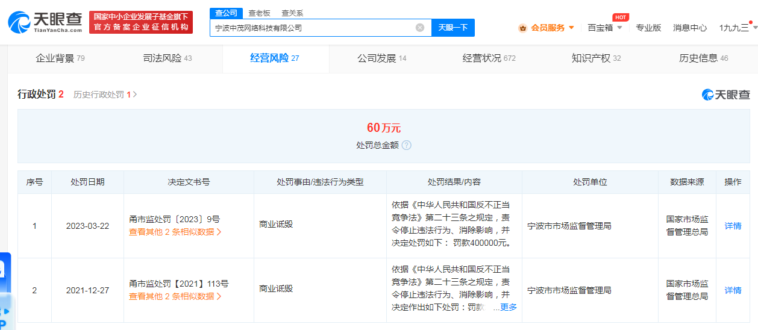This screenshot has height=330, width=758.
Task: Click the 处罚事由/违法行为类型 column header
Action: pos(320,182)
